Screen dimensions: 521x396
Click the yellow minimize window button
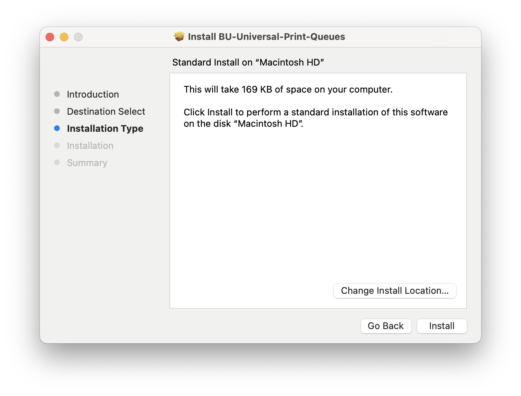(x=64, y=37)
